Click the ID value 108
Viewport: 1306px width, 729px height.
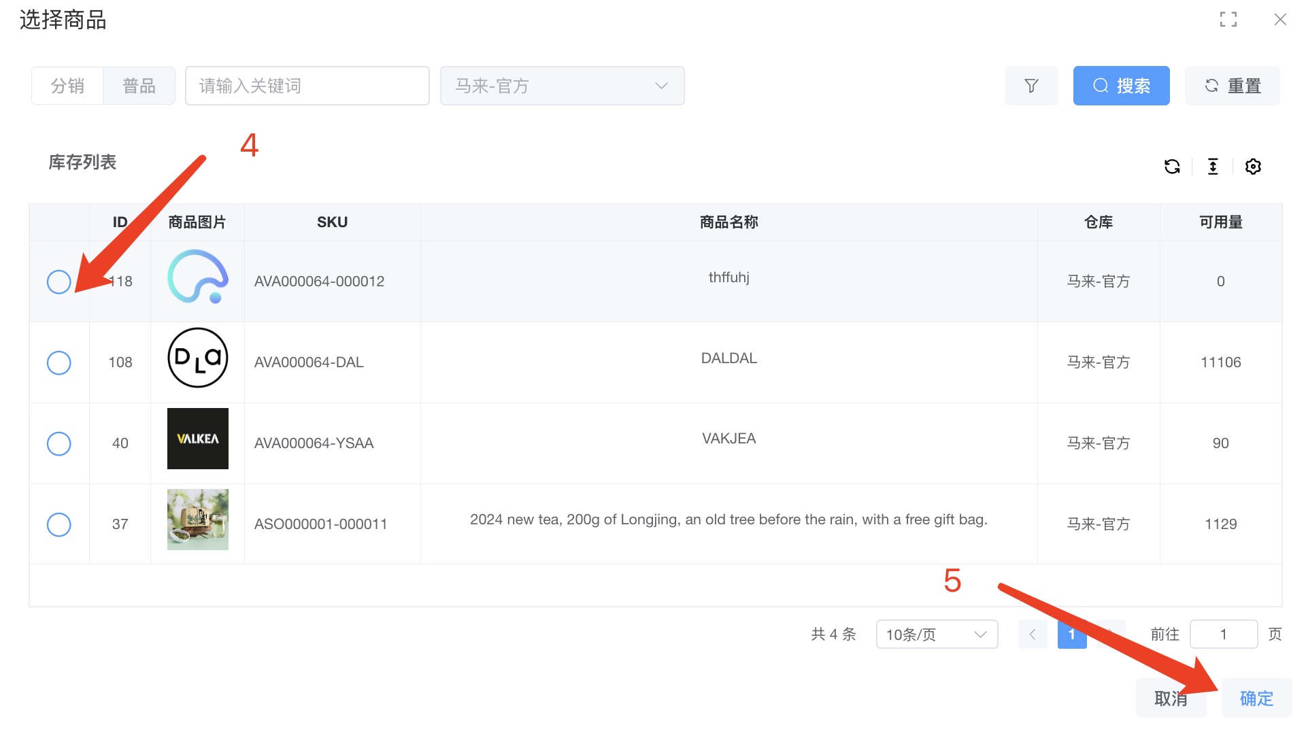[x=120, y=362]
